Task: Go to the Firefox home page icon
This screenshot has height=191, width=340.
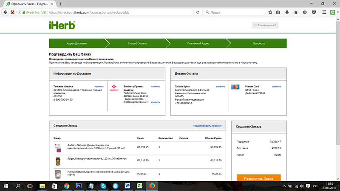Action: point(296,12)
